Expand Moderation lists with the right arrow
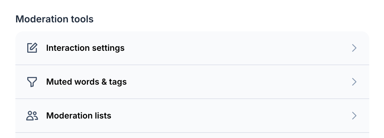The width and height of the screenshot is (384, 138). tap(354, 116)
